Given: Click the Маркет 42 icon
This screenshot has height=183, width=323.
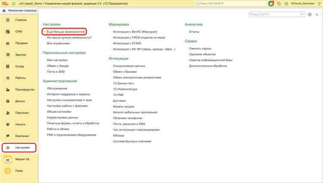Looking at the screenshot, I should [x=8, y=159].
